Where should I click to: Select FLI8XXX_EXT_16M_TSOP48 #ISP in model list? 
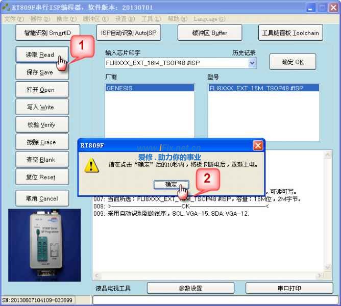pyautogui.click(x=263, y=88)
